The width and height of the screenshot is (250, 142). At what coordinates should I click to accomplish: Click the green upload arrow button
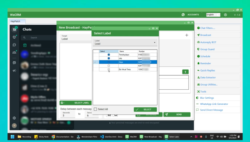(185, 72)
